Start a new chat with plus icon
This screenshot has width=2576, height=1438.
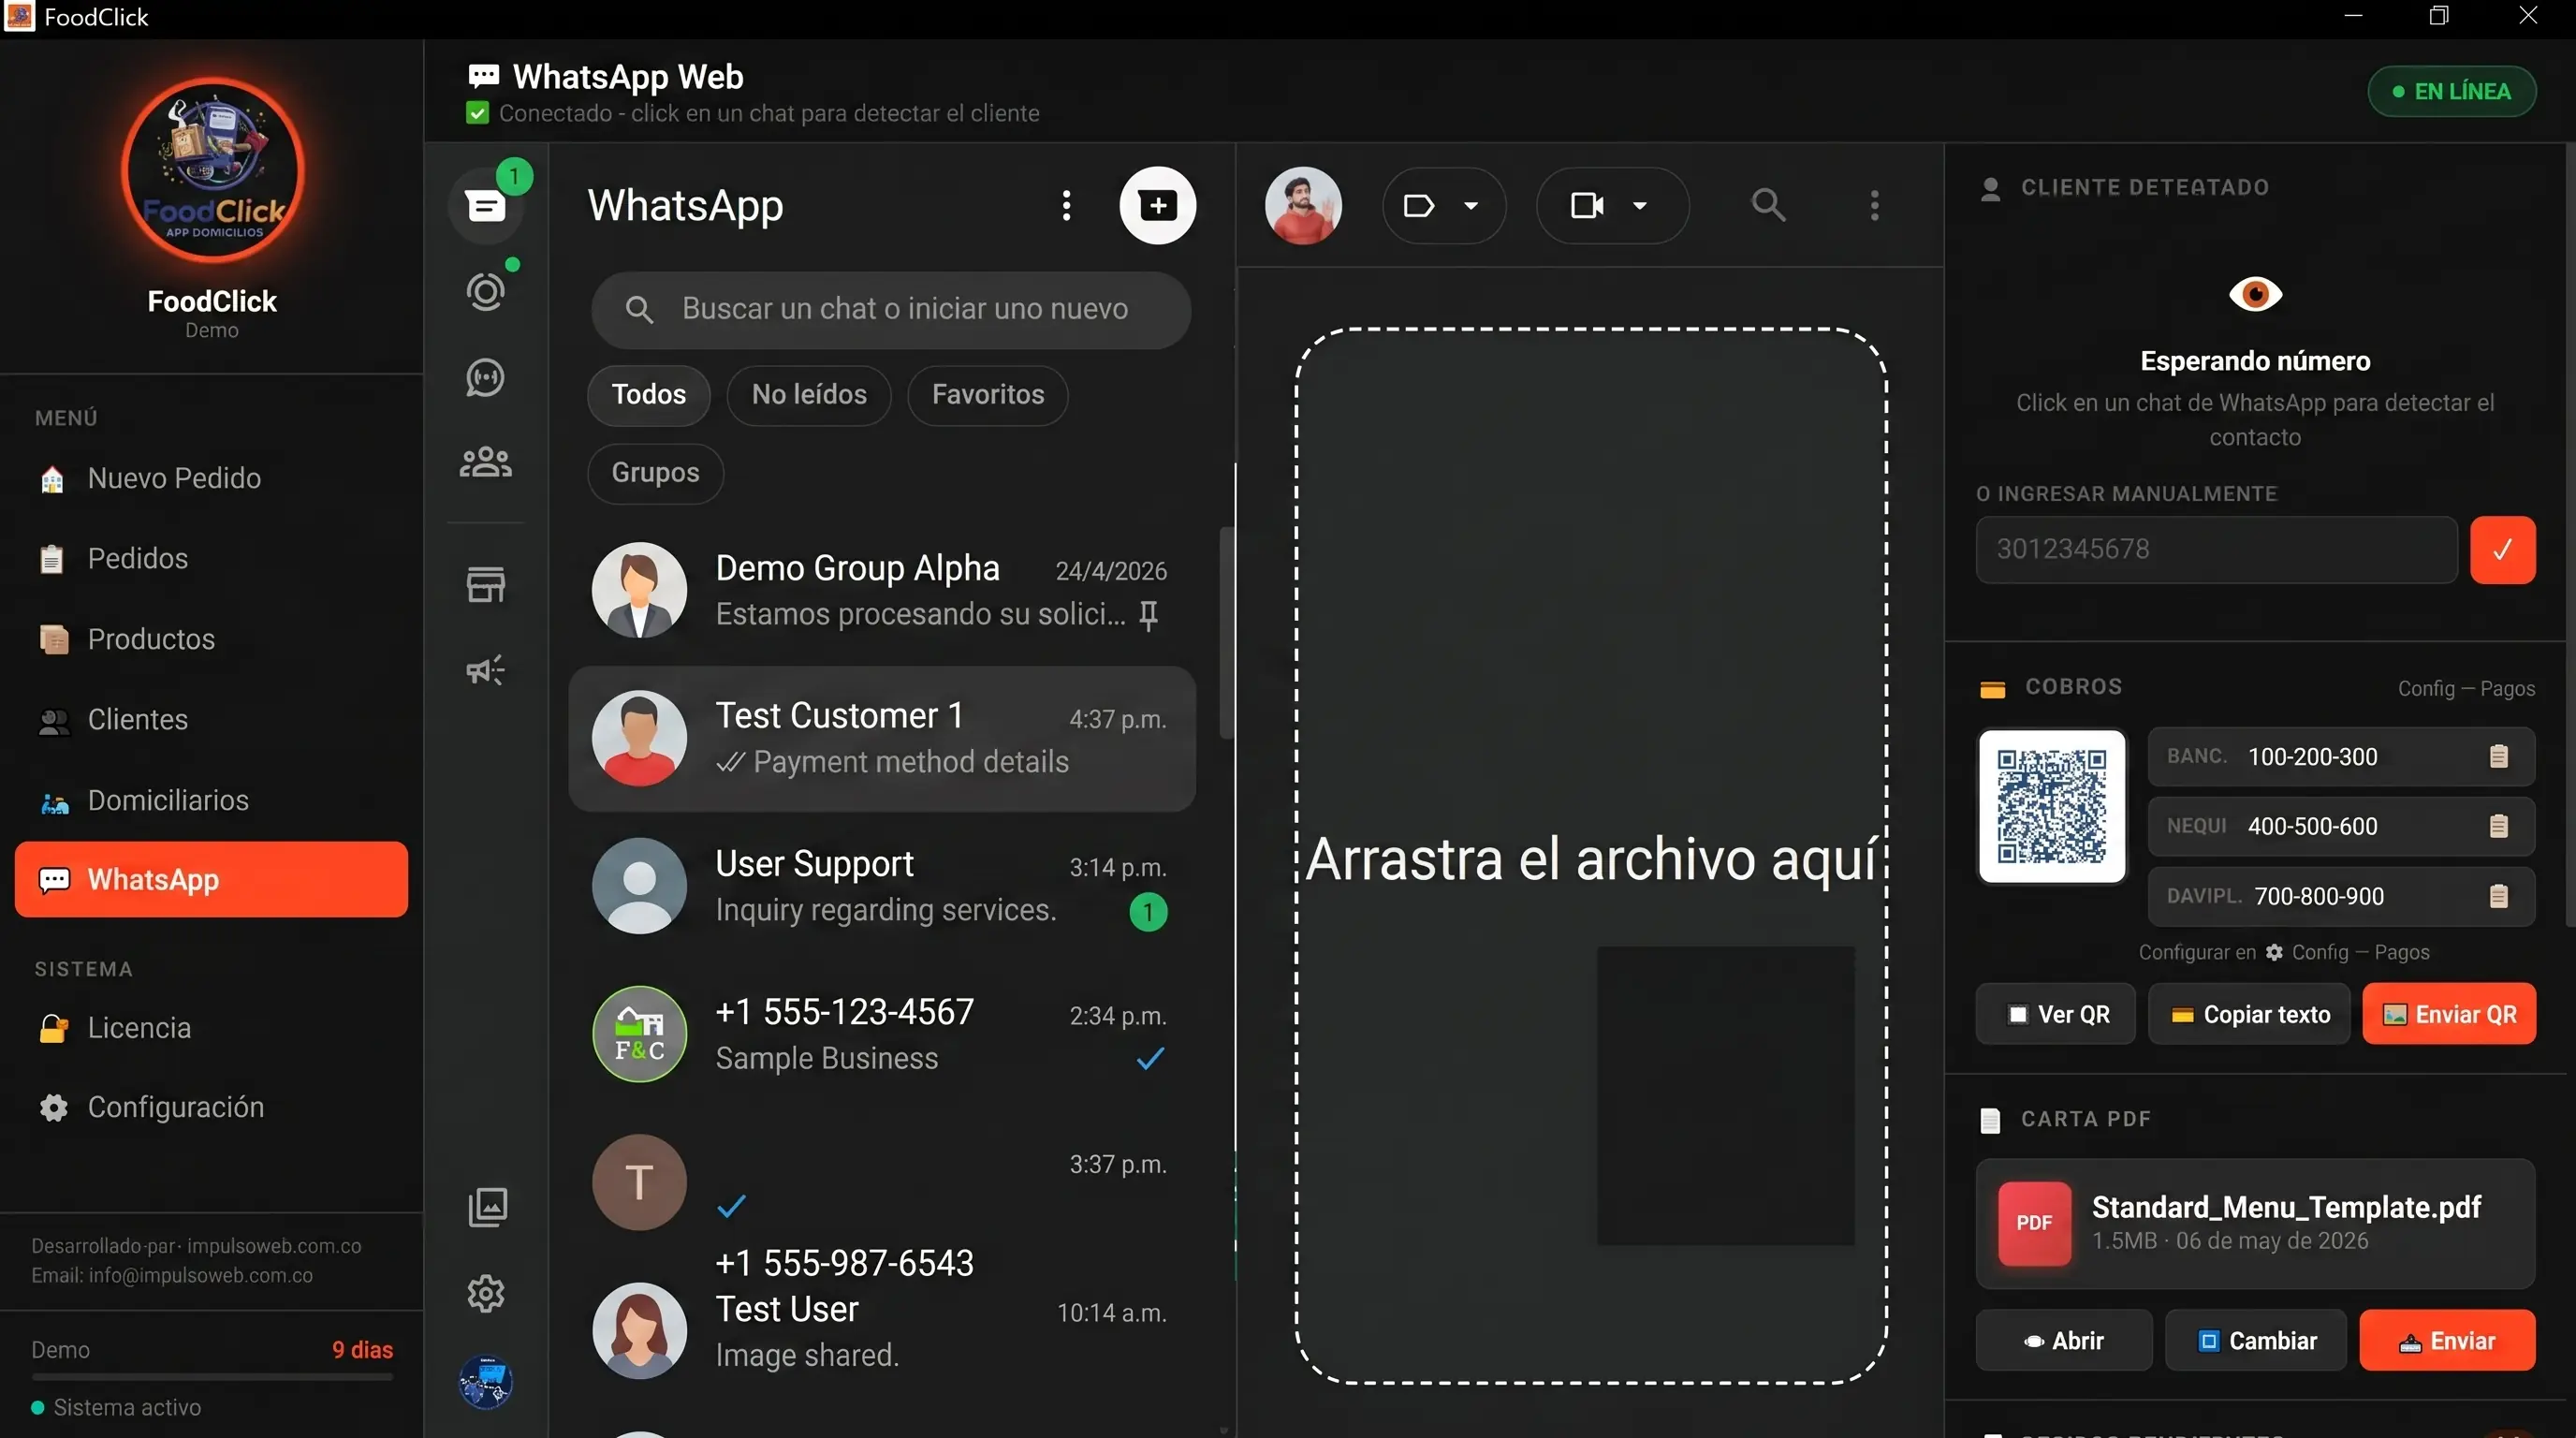coord(1157,206)
